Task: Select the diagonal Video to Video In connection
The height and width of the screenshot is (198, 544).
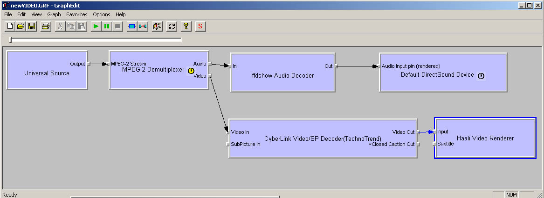Action: click(x=219, y=104)
